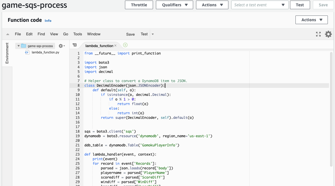Image resolution: width=335 pixels, height=186 pixels.
Task: Click 'return float(o)' on line 12
Action: coord(133,104)
